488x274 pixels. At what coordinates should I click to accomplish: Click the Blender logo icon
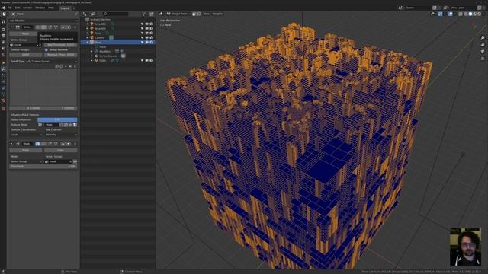(x=3, y=8)
